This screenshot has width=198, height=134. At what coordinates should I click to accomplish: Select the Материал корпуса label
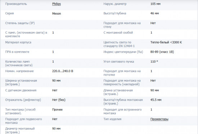pos(18,42)
